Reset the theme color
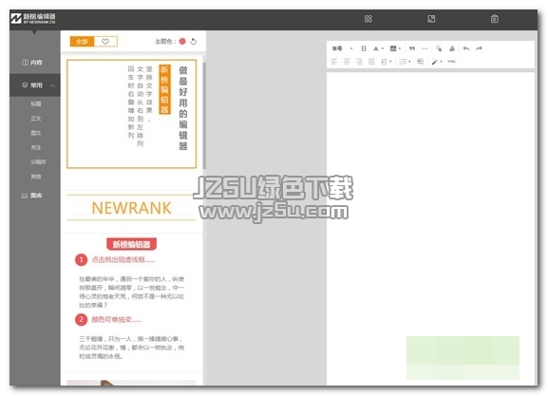The width and height of the screenshot is (548, 396). [x=193, y=42]
